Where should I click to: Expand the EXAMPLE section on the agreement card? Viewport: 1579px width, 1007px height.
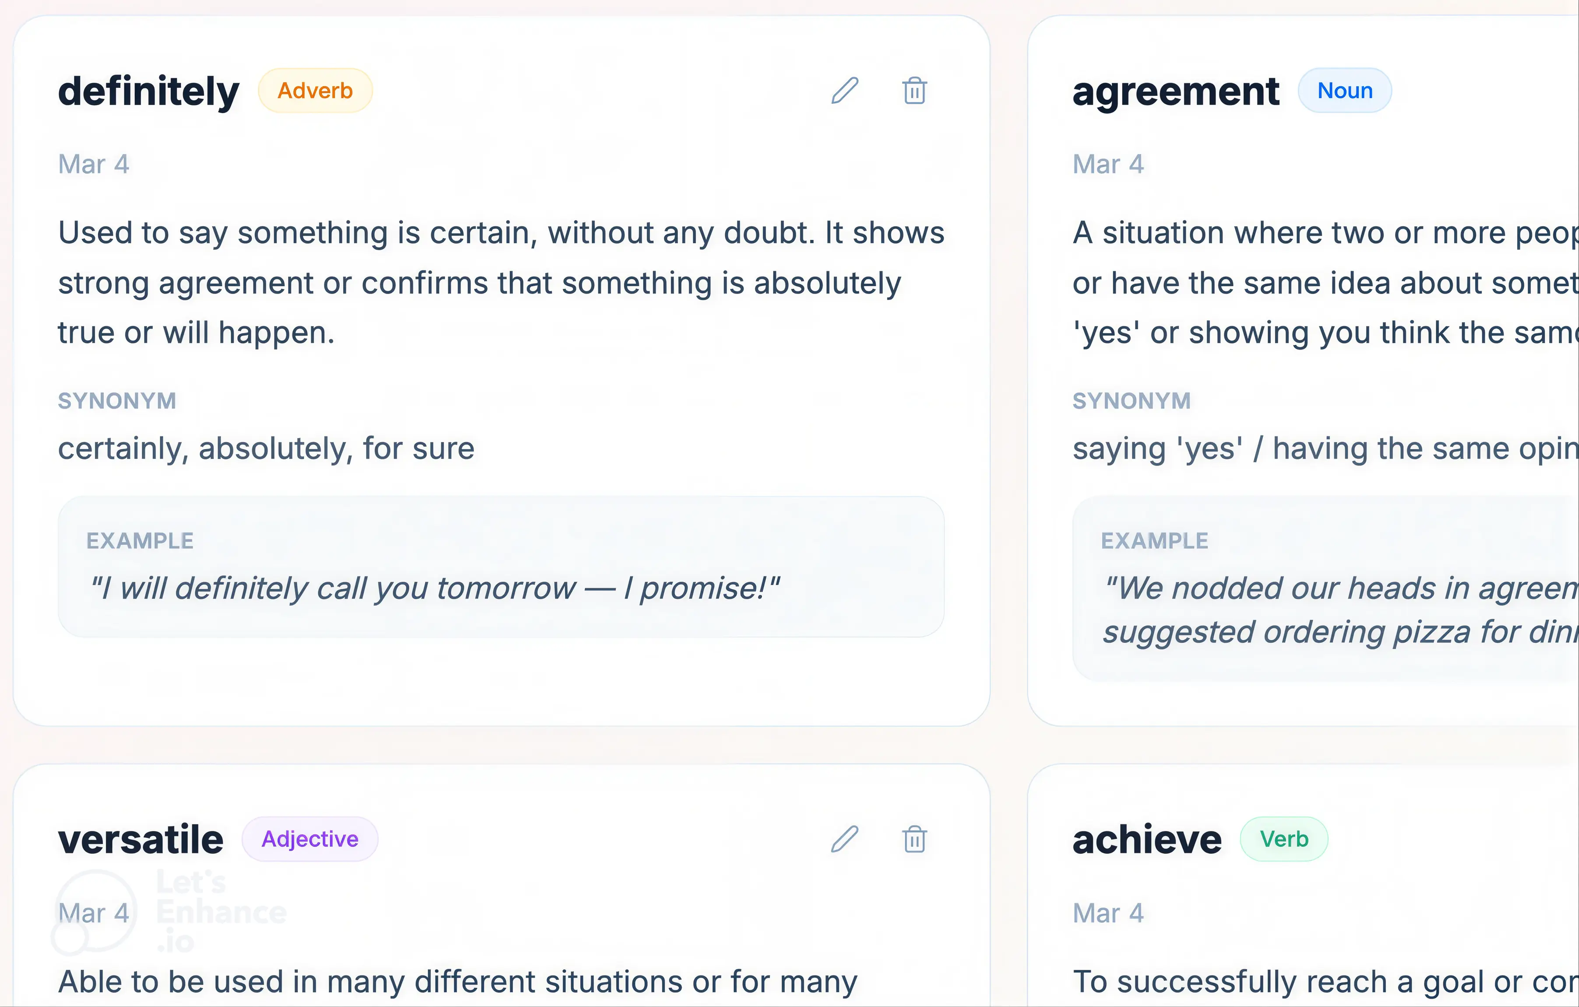(1155, 540)
